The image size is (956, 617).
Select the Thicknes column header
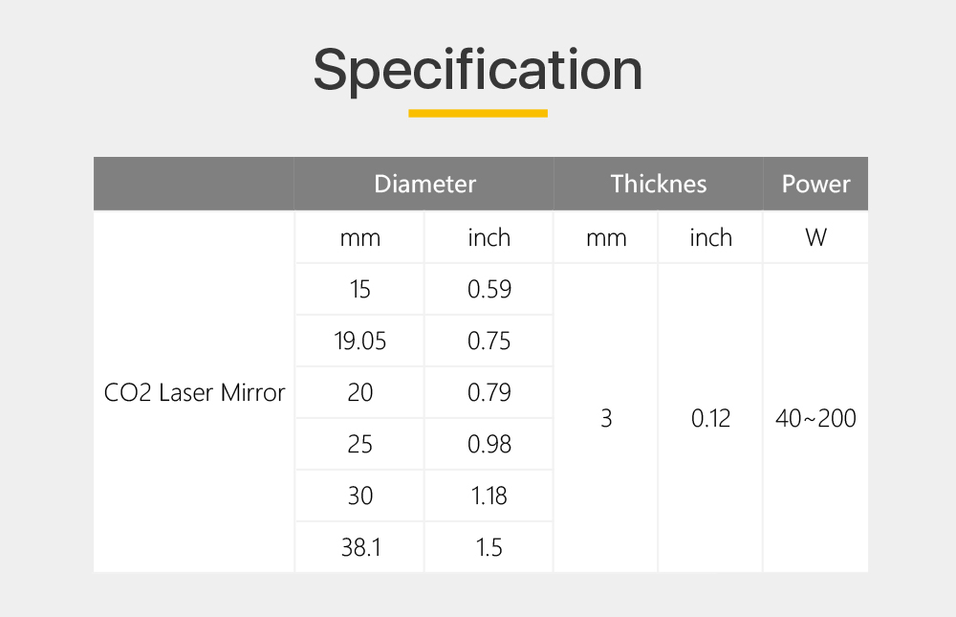pyautogui.click(x=659, y=184)
